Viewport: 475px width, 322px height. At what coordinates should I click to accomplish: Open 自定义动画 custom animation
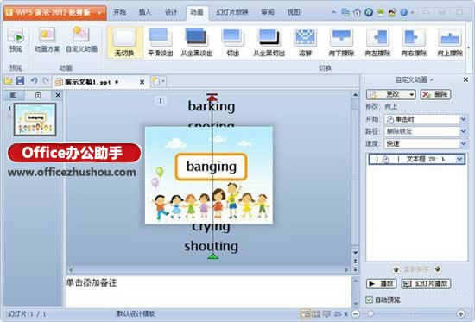click(x=81, y=40)
